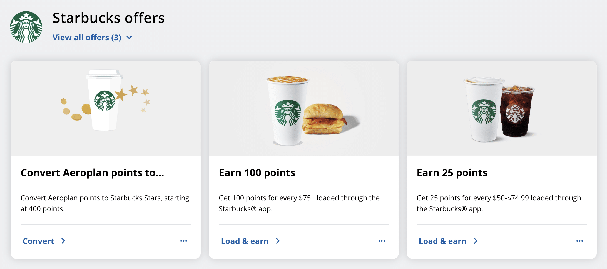Image resolution: width=607 pixels, height=269 pixels.
Task: Open the View all offers (3) link
Action: click(87, 38)
